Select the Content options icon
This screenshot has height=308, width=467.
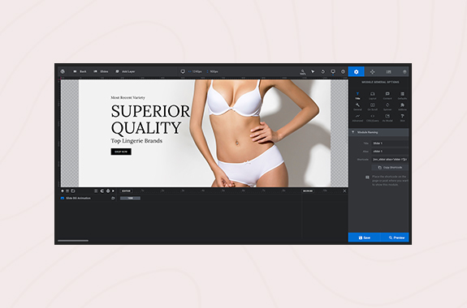387,96
